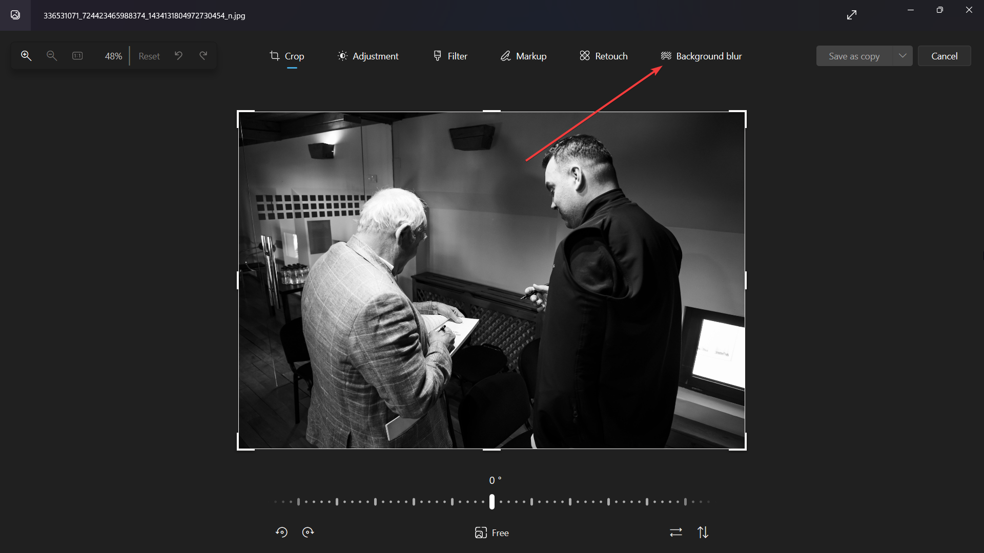The image size is (984, 553).
Task: Click the zoom in magnifier icon
Action: pos(26,55)
